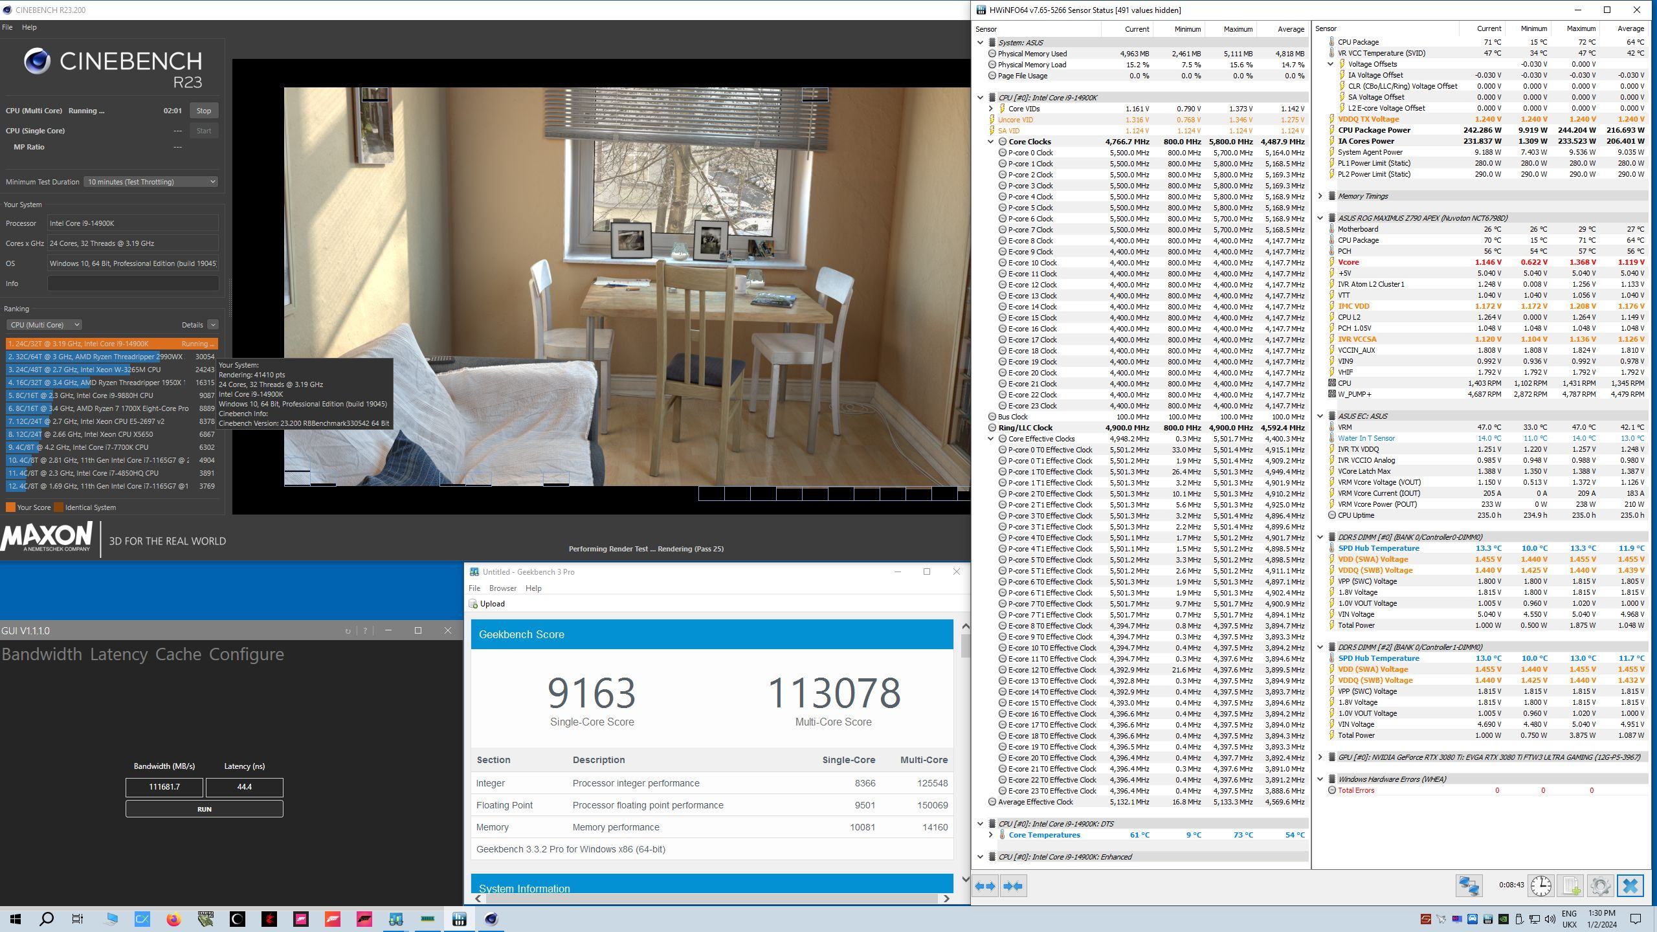Open Cinebench Help menu
The height and width of the screenshot is (932, 1657).
[29, 27]
